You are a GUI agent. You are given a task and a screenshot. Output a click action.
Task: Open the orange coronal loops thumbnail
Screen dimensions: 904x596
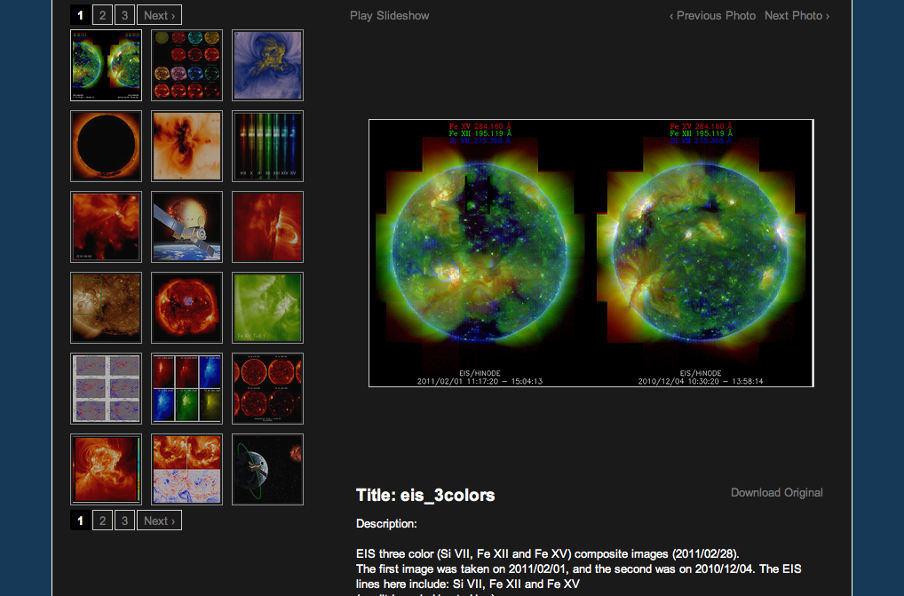(106, 470)
